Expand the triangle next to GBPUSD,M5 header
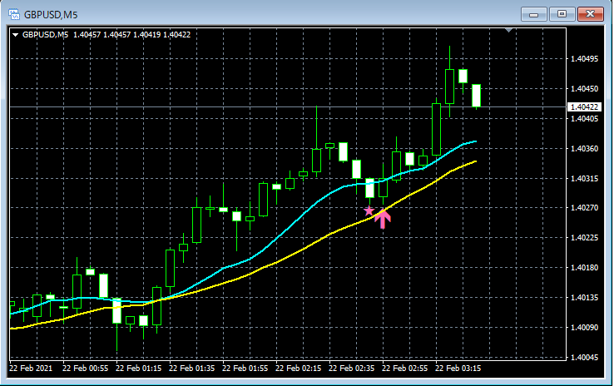 pos(16,35)
